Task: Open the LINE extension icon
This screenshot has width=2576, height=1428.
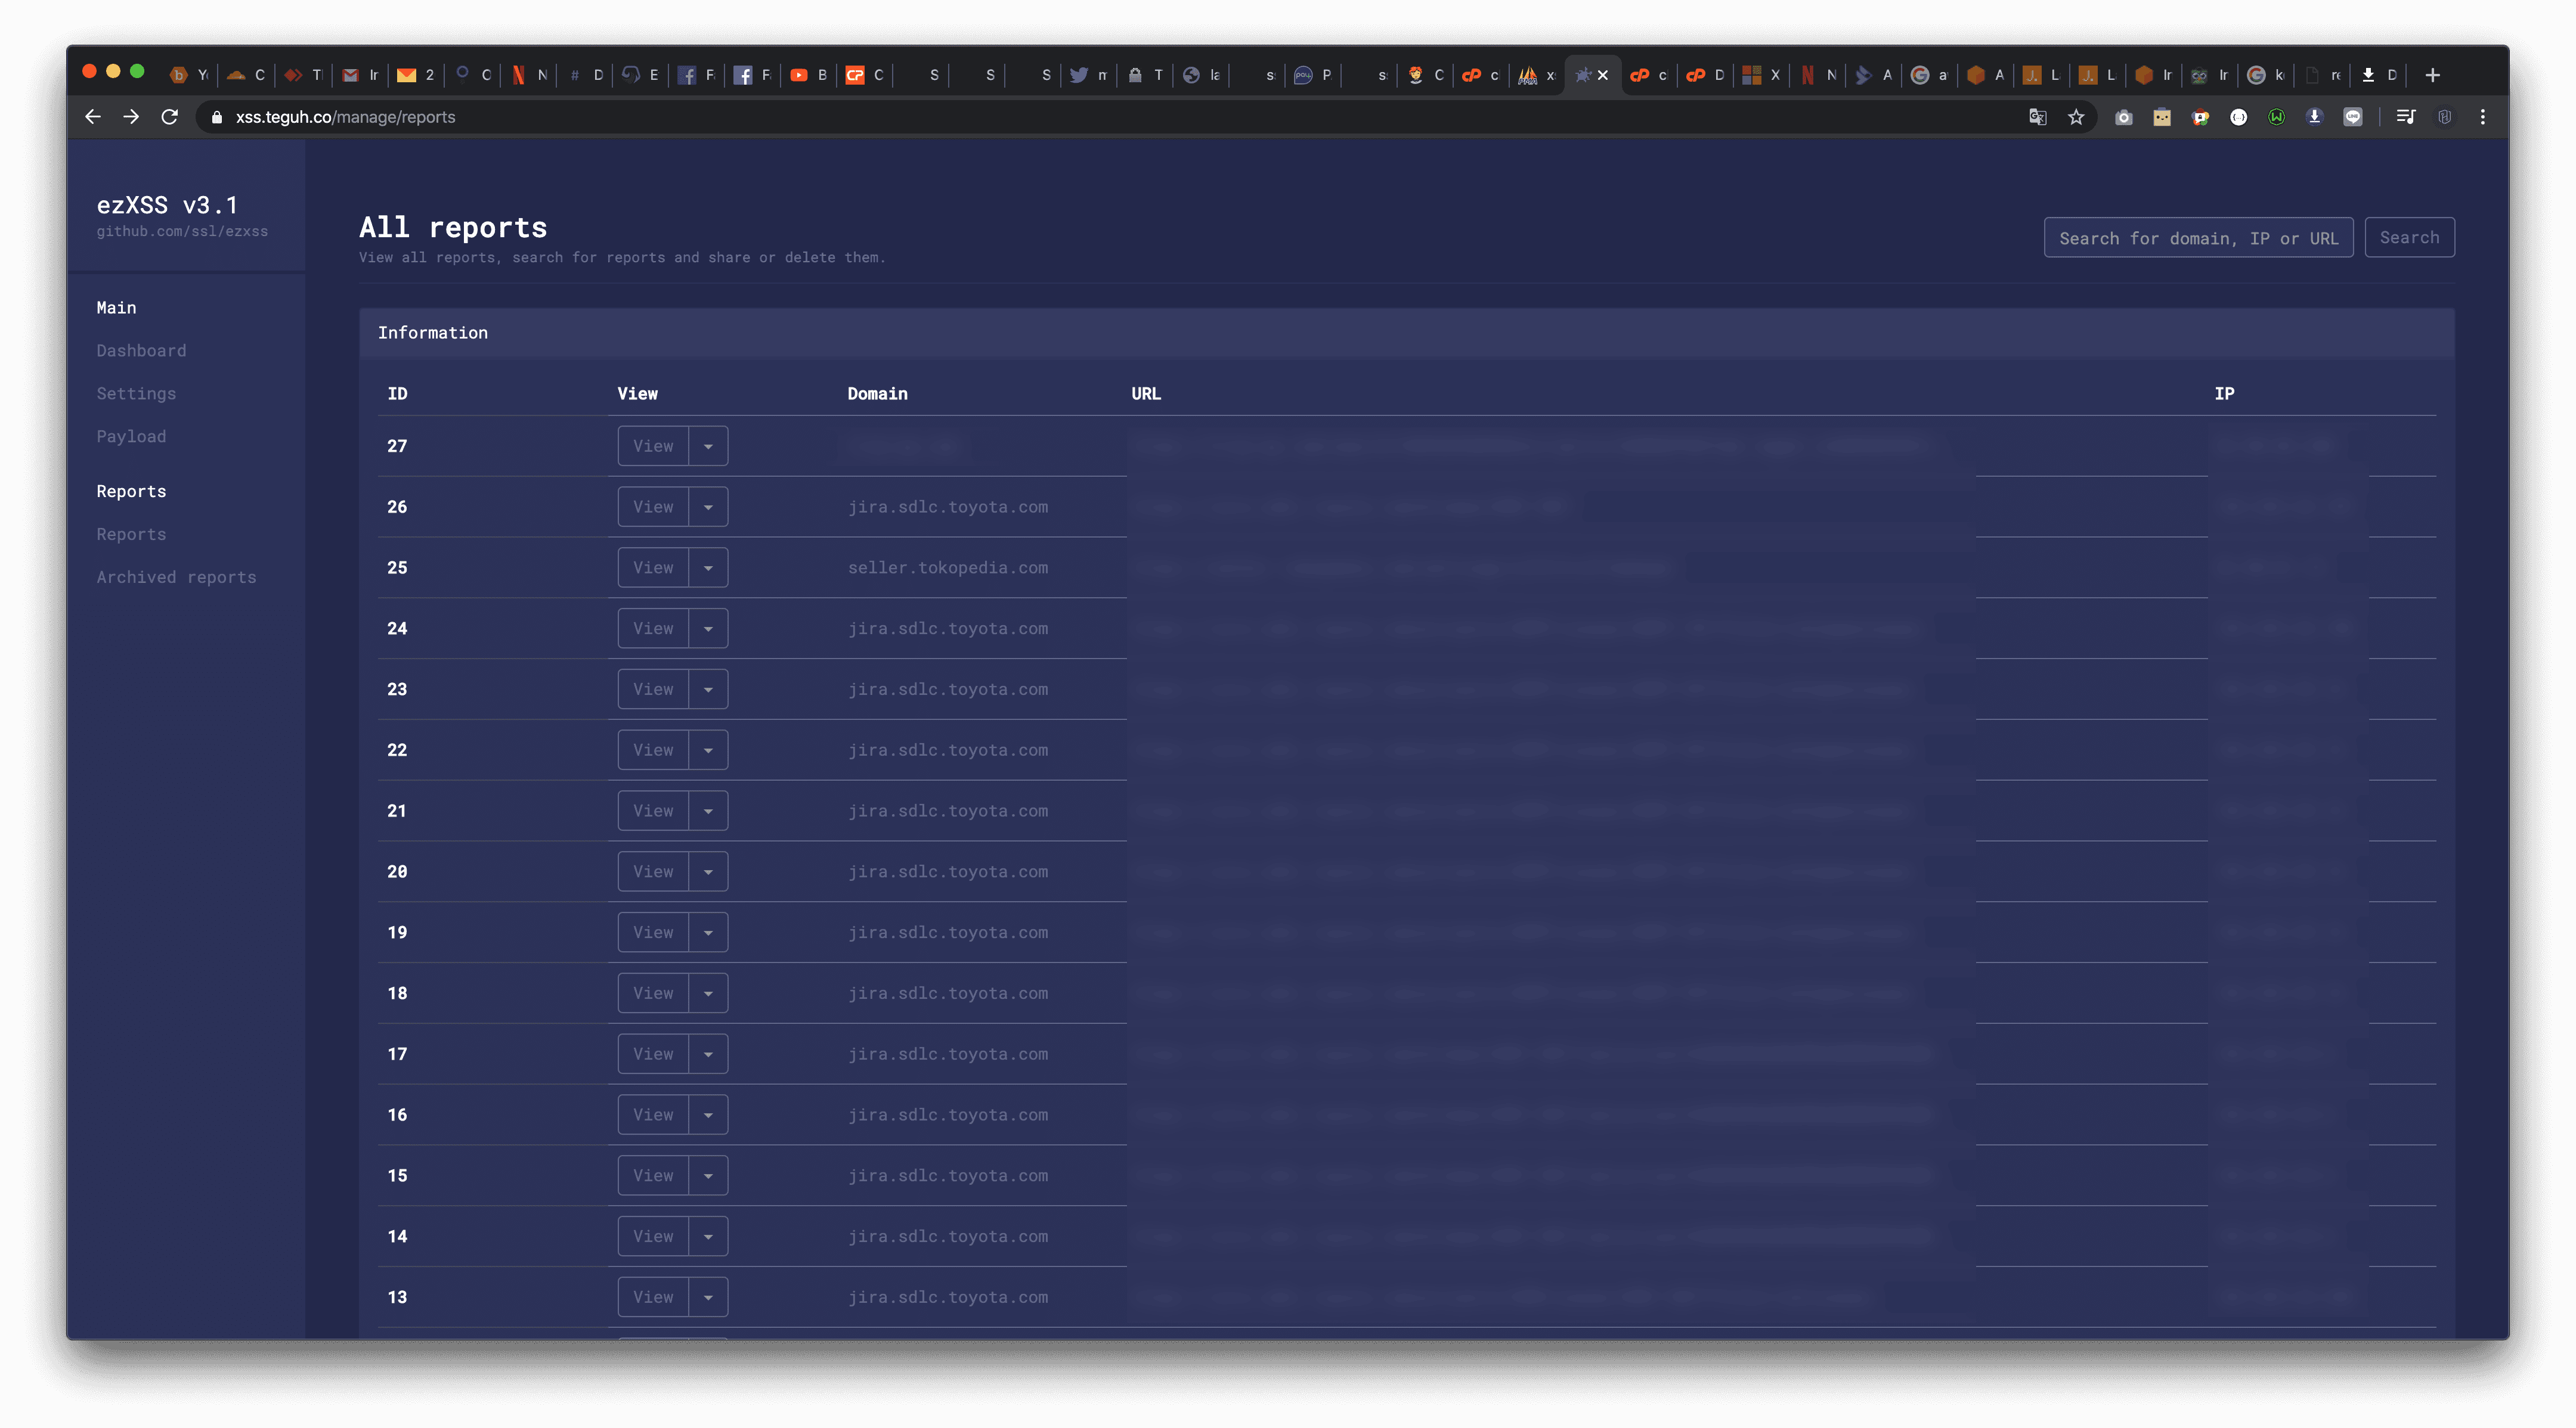Action: 2353,117
